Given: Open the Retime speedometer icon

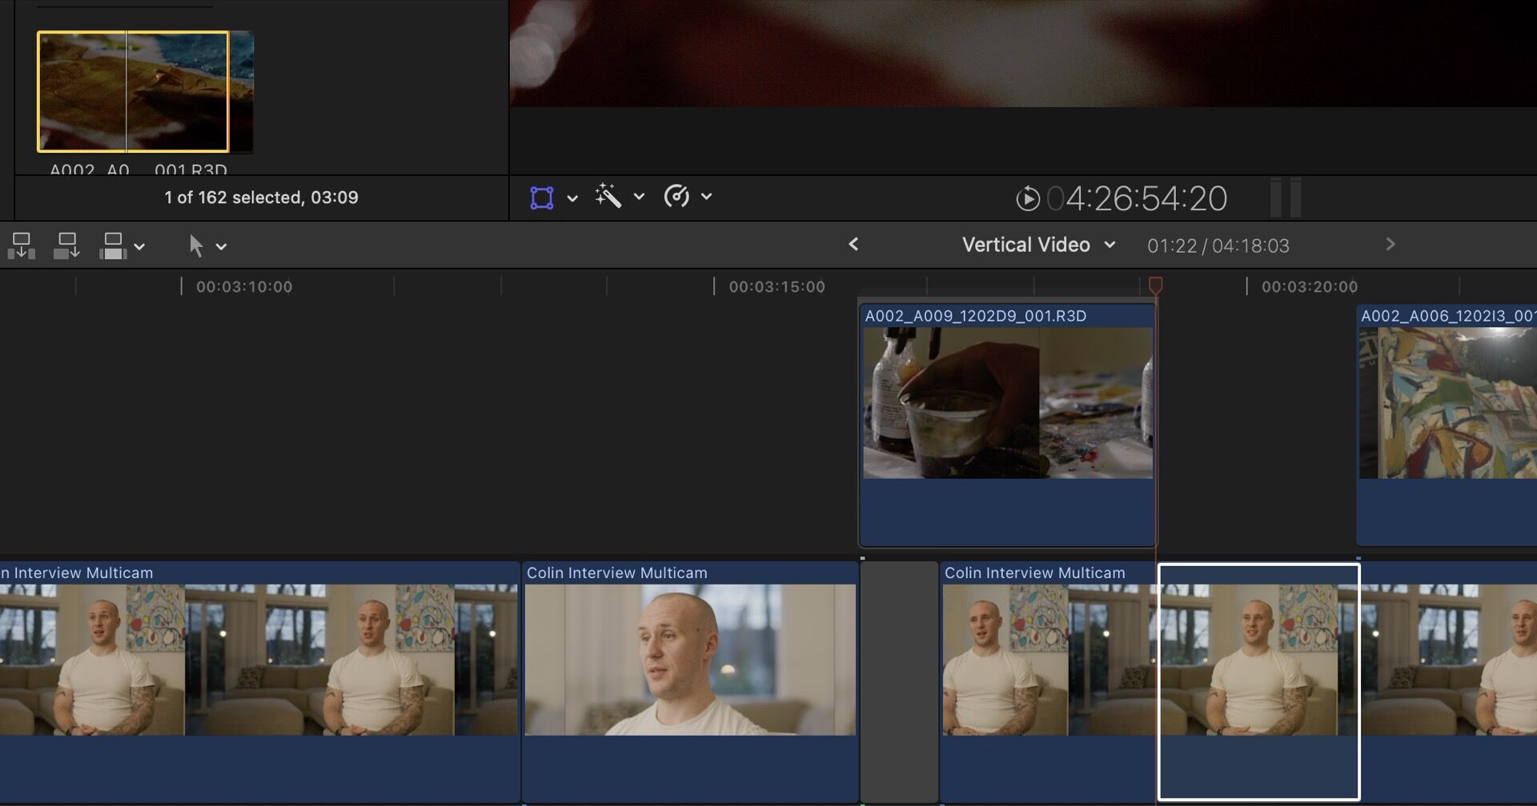Looking at the screenshot, I should point(676,197).
